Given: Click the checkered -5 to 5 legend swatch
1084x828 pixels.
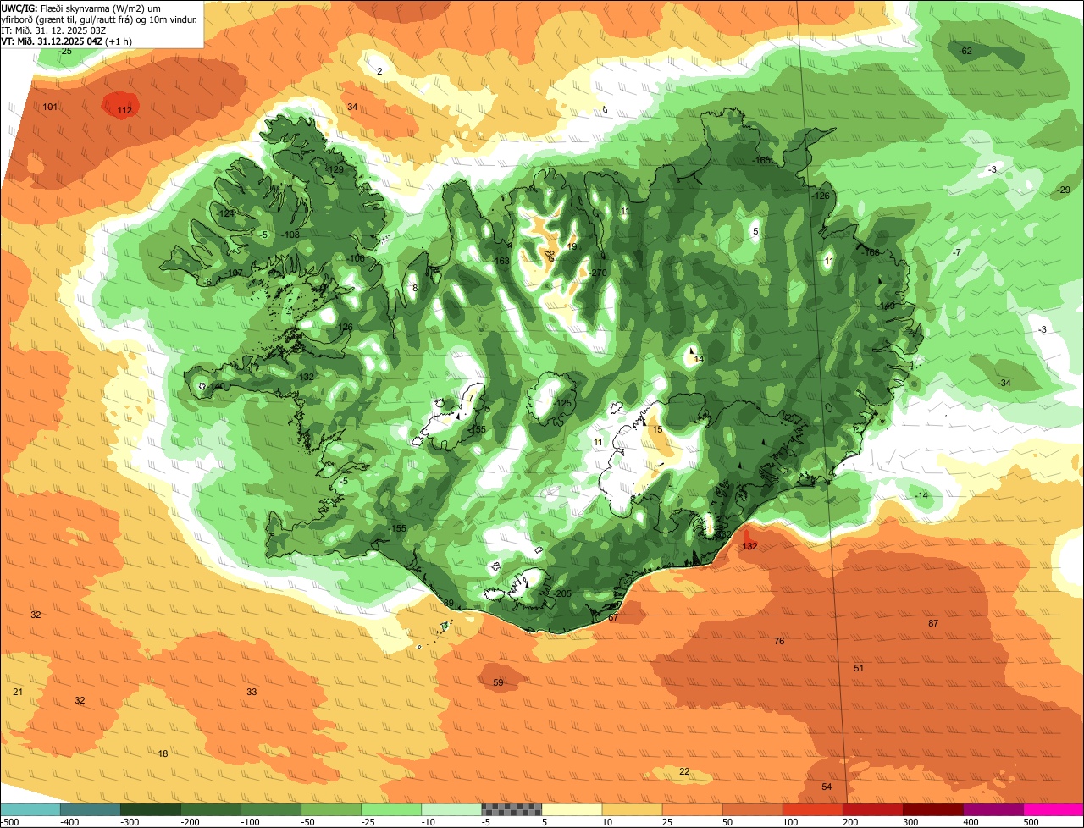Looking at the screenshot, I should click(x=512, y=809).
